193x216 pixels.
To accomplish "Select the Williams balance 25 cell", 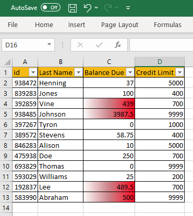I will pyautogui.click(x=109, y=176).
